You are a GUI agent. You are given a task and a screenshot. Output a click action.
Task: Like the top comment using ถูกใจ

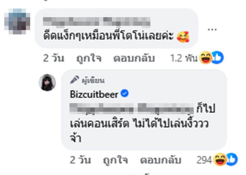coord(89,58)
